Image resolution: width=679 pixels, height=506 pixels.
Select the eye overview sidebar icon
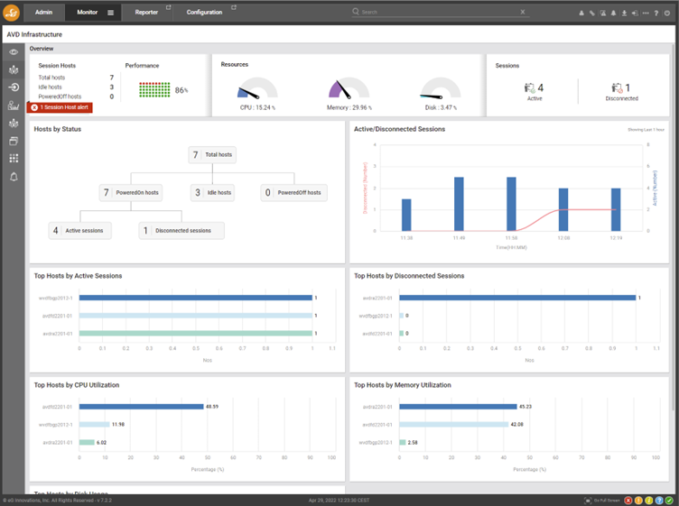tap(14, 52)
